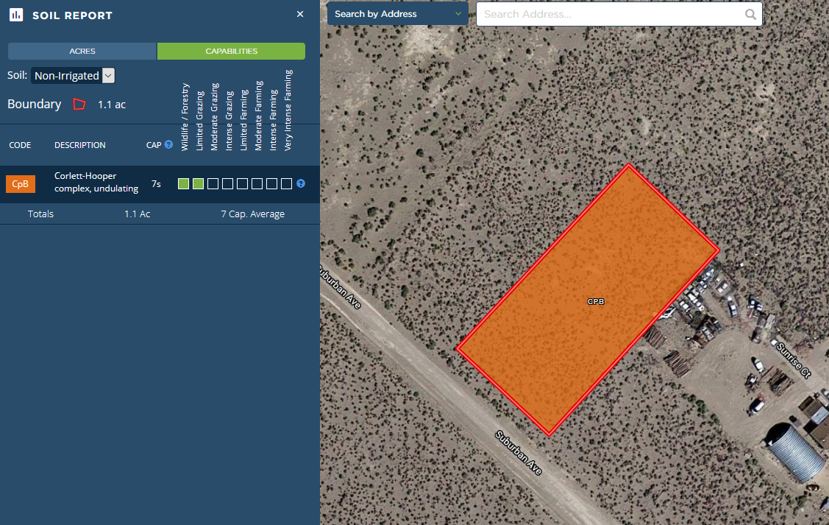Image resolution: width=829 pixels, height=525 pixels.
Task: Click the Intense Grazing capability box
Action: [x=228, y=183]
